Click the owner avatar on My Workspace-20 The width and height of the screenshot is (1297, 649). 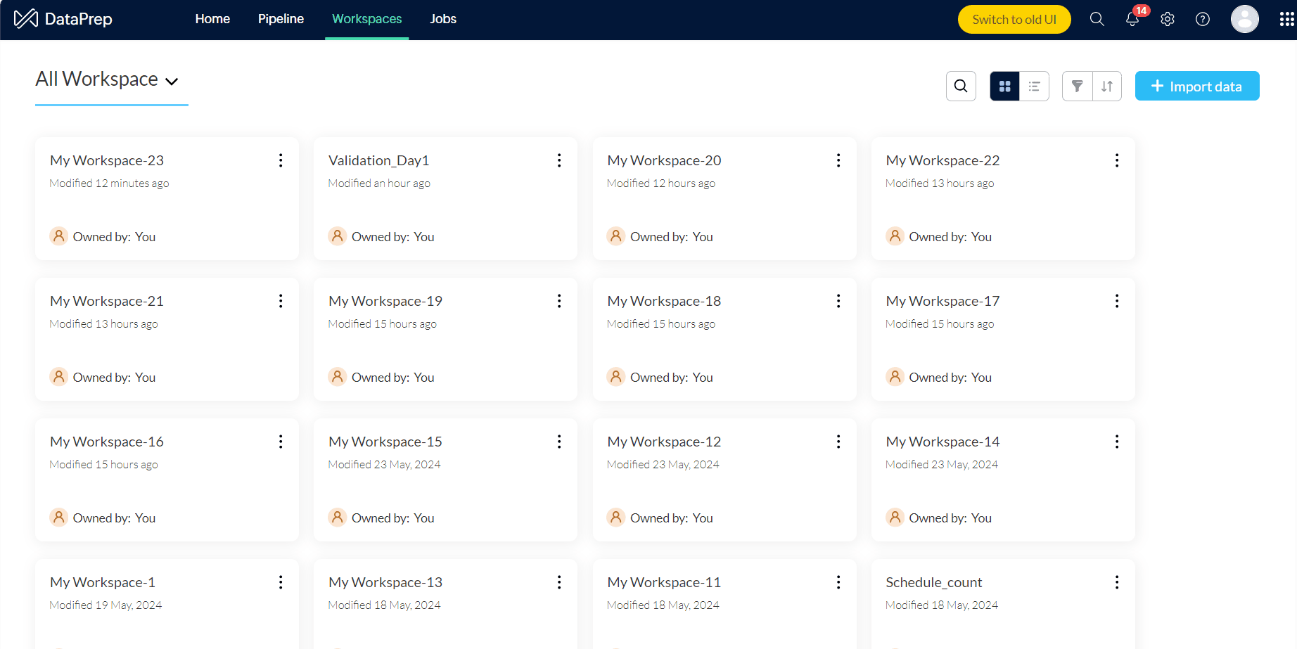coord(616,236)
